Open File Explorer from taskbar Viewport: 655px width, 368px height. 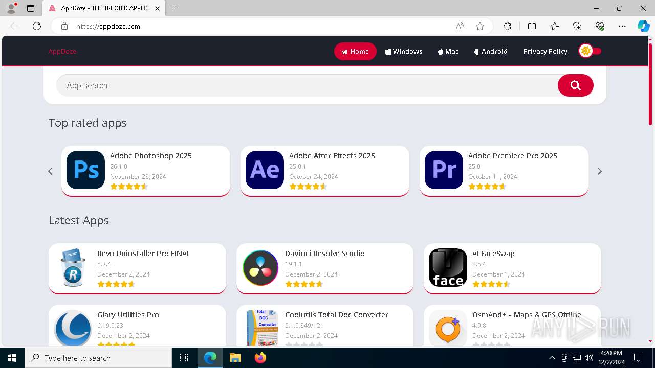click(235, 358)
